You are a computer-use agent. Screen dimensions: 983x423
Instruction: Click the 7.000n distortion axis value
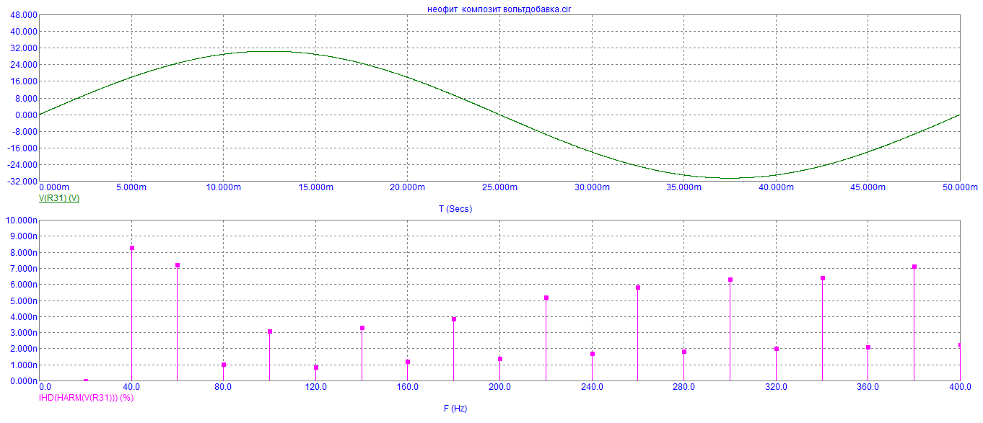click(x=24, y=269)
